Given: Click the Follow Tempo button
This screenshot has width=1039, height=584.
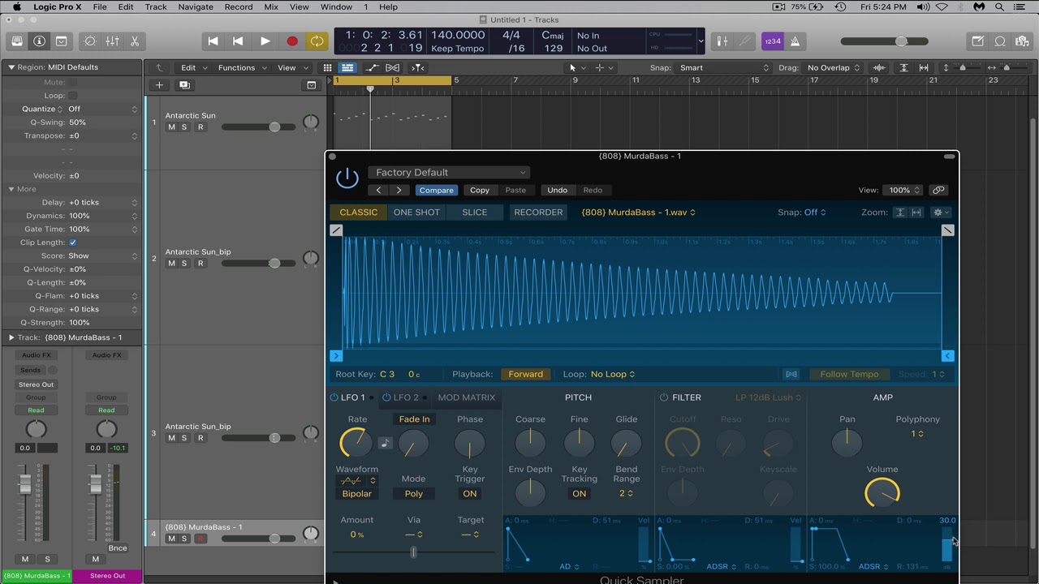Looking at the screenshot, I should [x=849, y=374].
